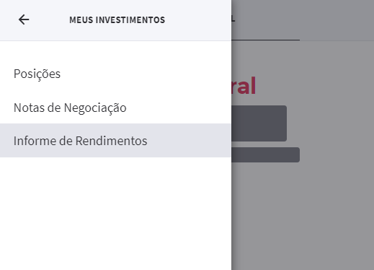
Task: View investment positions via Posições
Action: pyautogui.click(x=37, y=74)
